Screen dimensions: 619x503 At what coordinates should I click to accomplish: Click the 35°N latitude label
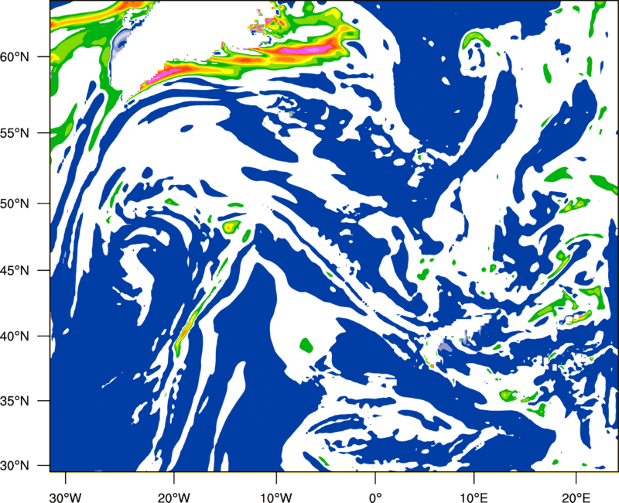[15, 401]
